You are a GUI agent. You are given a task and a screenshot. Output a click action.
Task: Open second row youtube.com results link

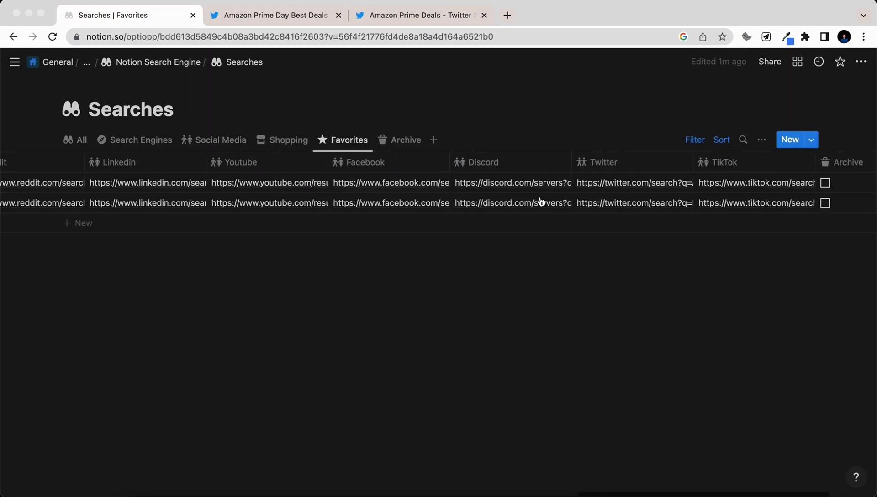coord(269,203)
